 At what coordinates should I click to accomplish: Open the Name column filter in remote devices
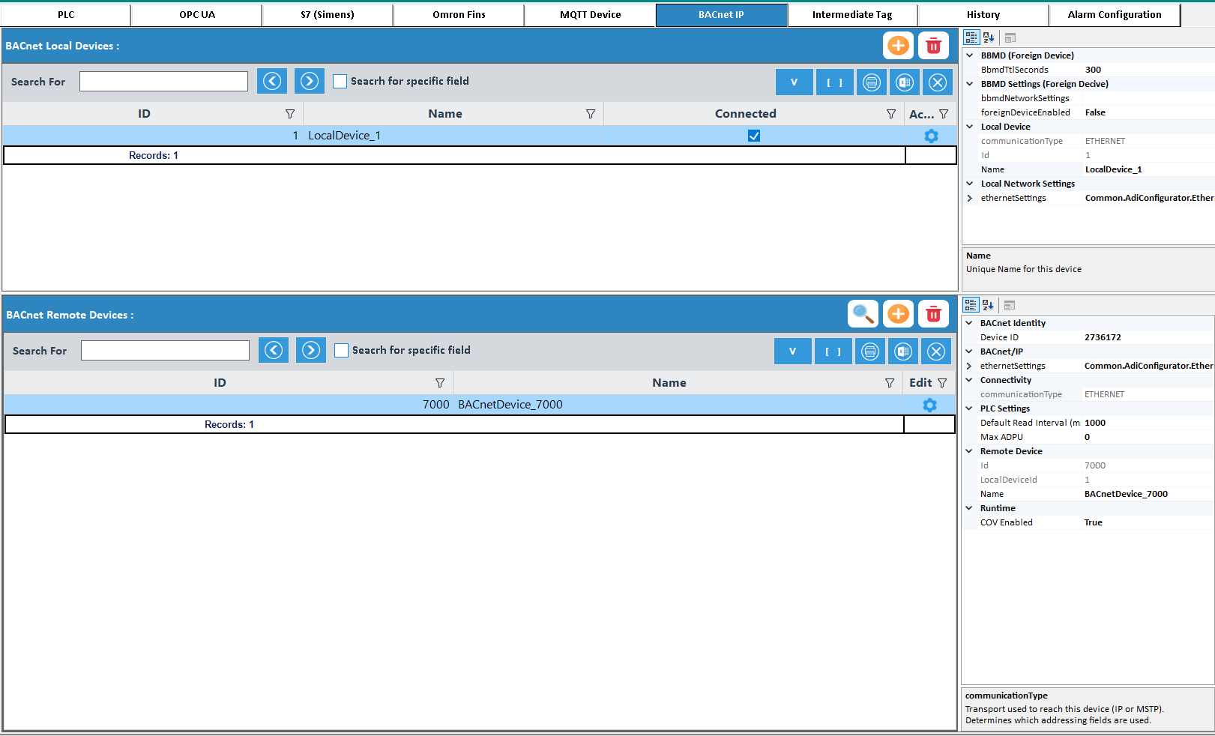(x=889, y=383)
